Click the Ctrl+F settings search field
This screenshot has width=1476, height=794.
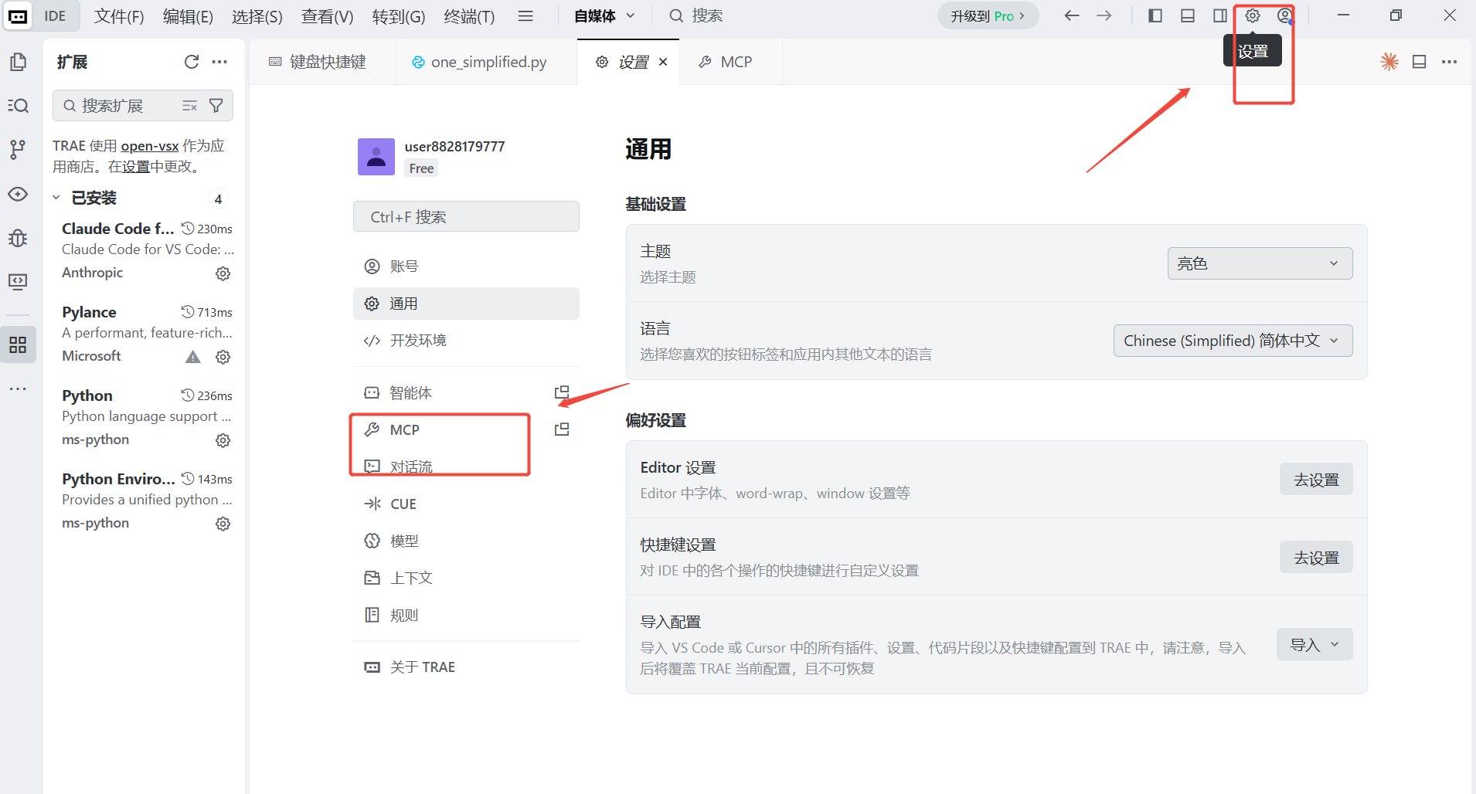pyautogui.click(x=465, y=216)
